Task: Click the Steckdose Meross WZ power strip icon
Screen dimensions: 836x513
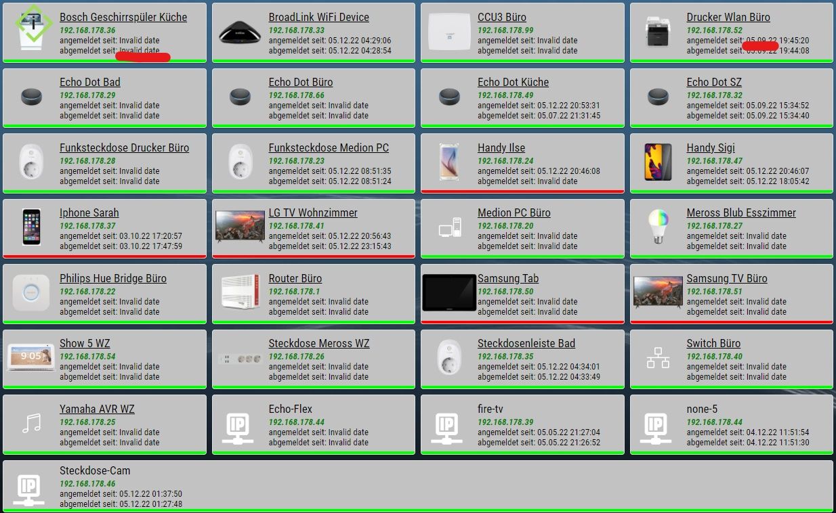Action: tap(241, 358)
